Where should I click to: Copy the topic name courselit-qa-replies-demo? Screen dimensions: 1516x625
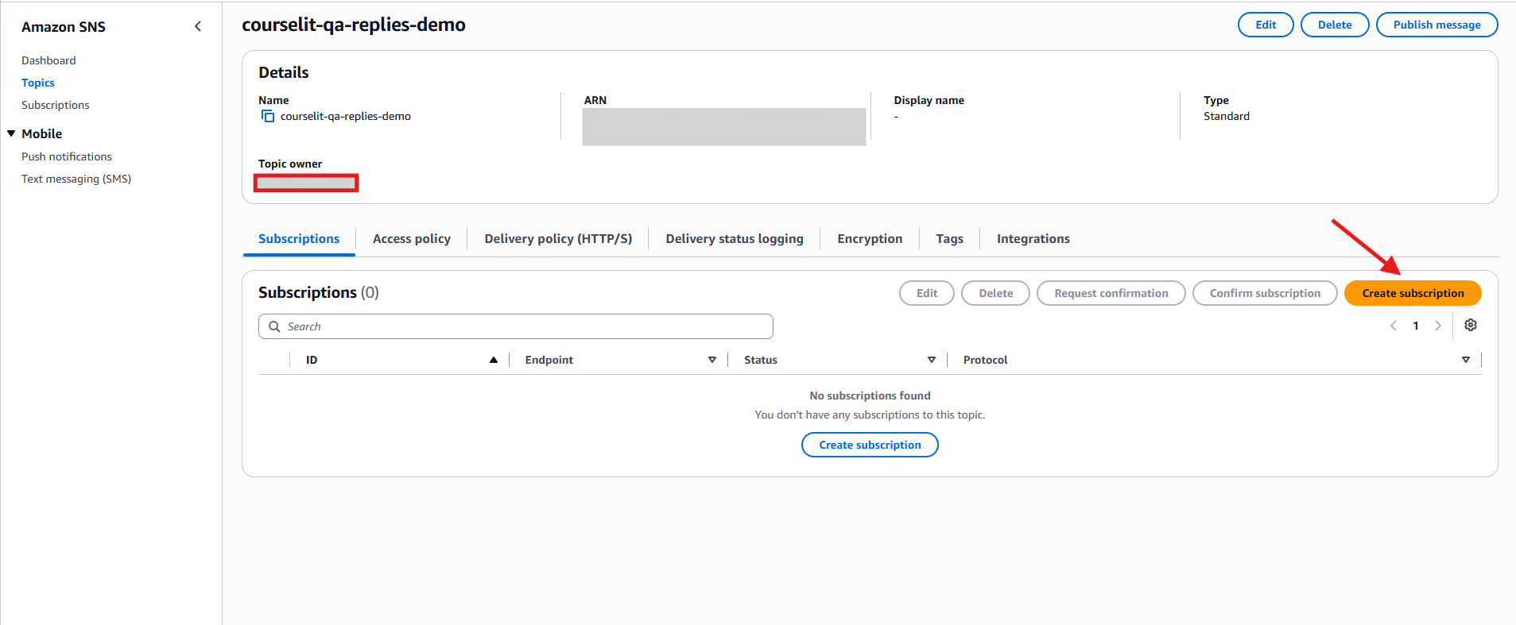[x=268, y=116]
